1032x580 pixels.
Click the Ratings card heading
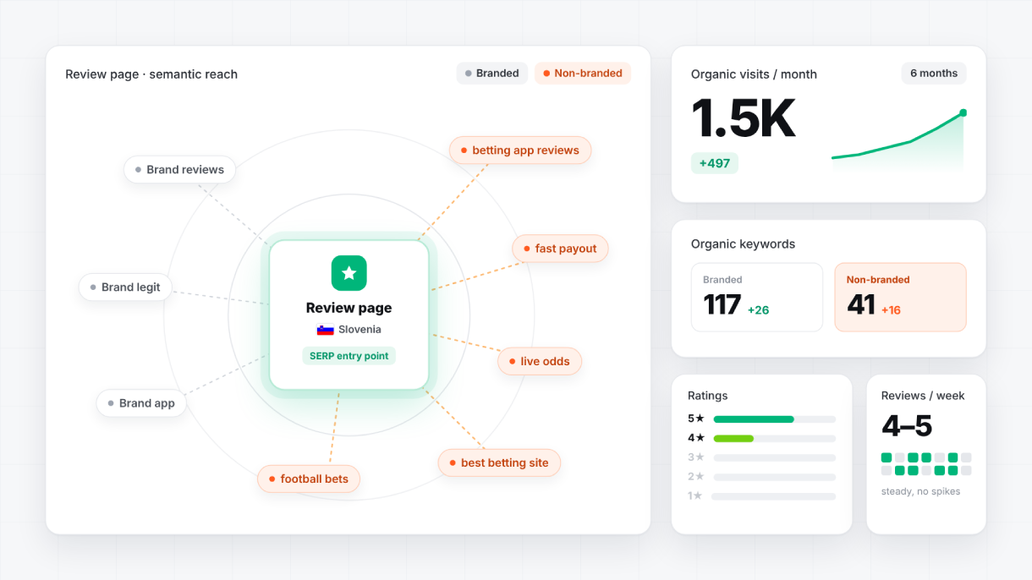[x=707, y=396]
